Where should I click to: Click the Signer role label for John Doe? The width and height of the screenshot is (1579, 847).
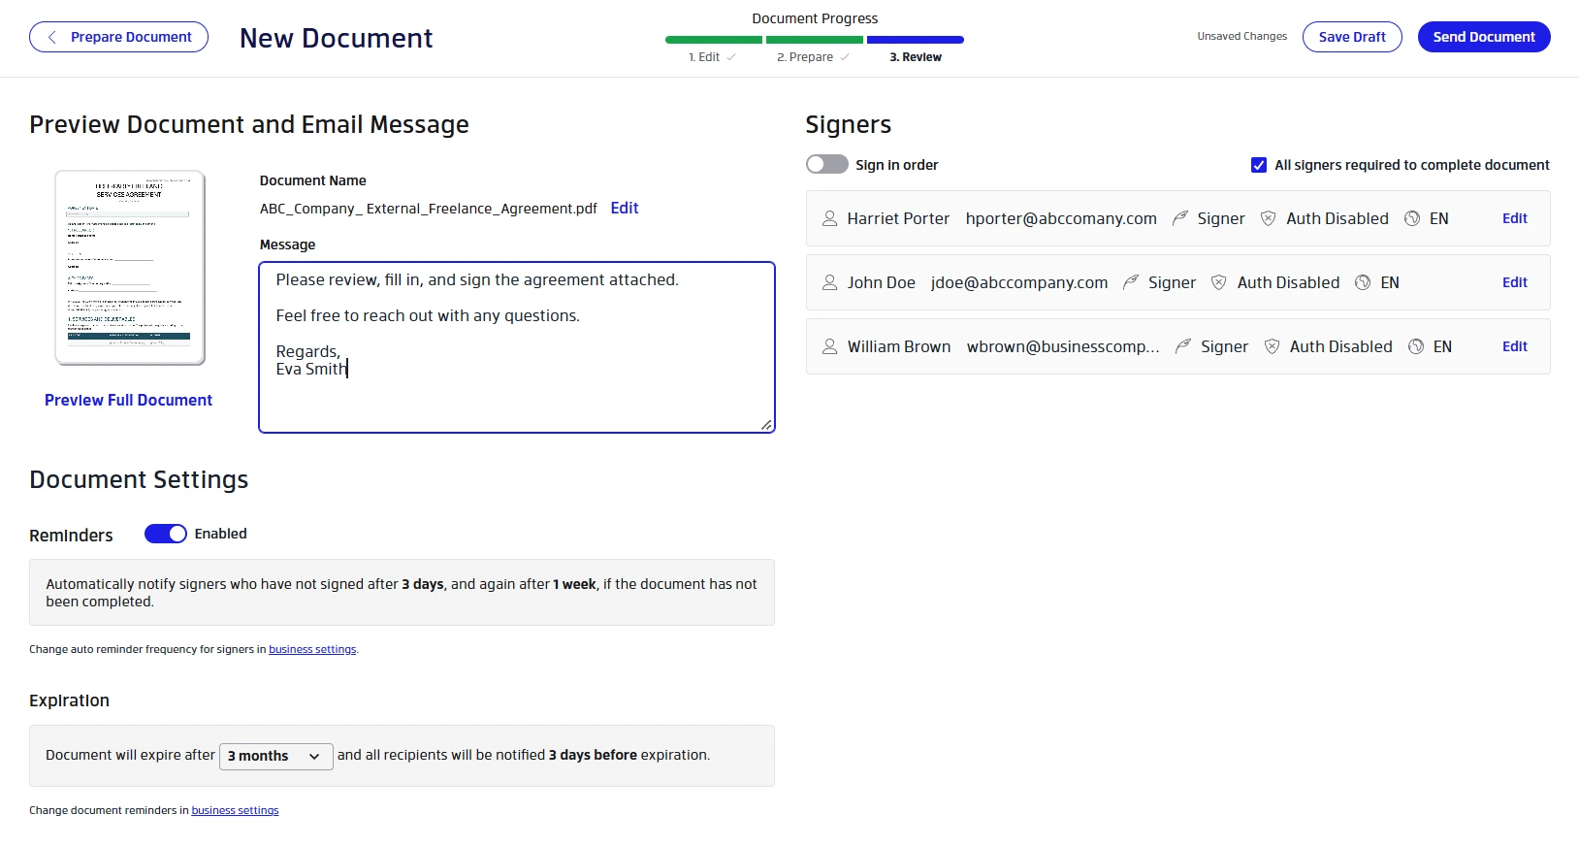[x=1173, y=282]
